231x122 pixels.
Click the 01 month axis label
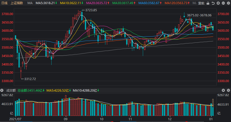[212, 119]
